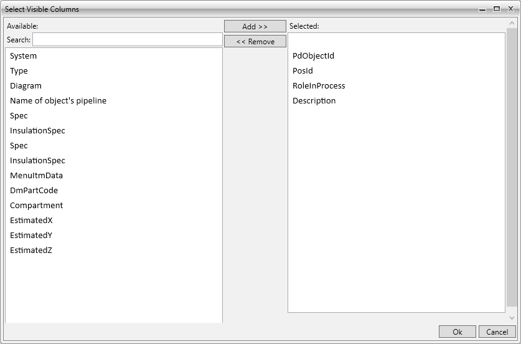
Task: Click the << Remove button
Action: pyautogui.click(x=255, y=41)
